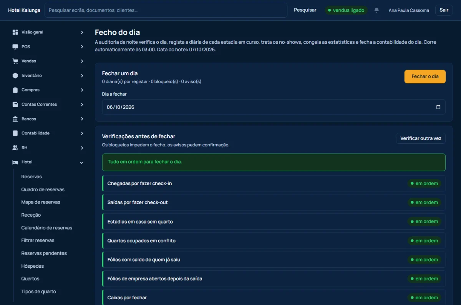
Task: Click the Caixas por fechar row
Action: pos(274,298)
